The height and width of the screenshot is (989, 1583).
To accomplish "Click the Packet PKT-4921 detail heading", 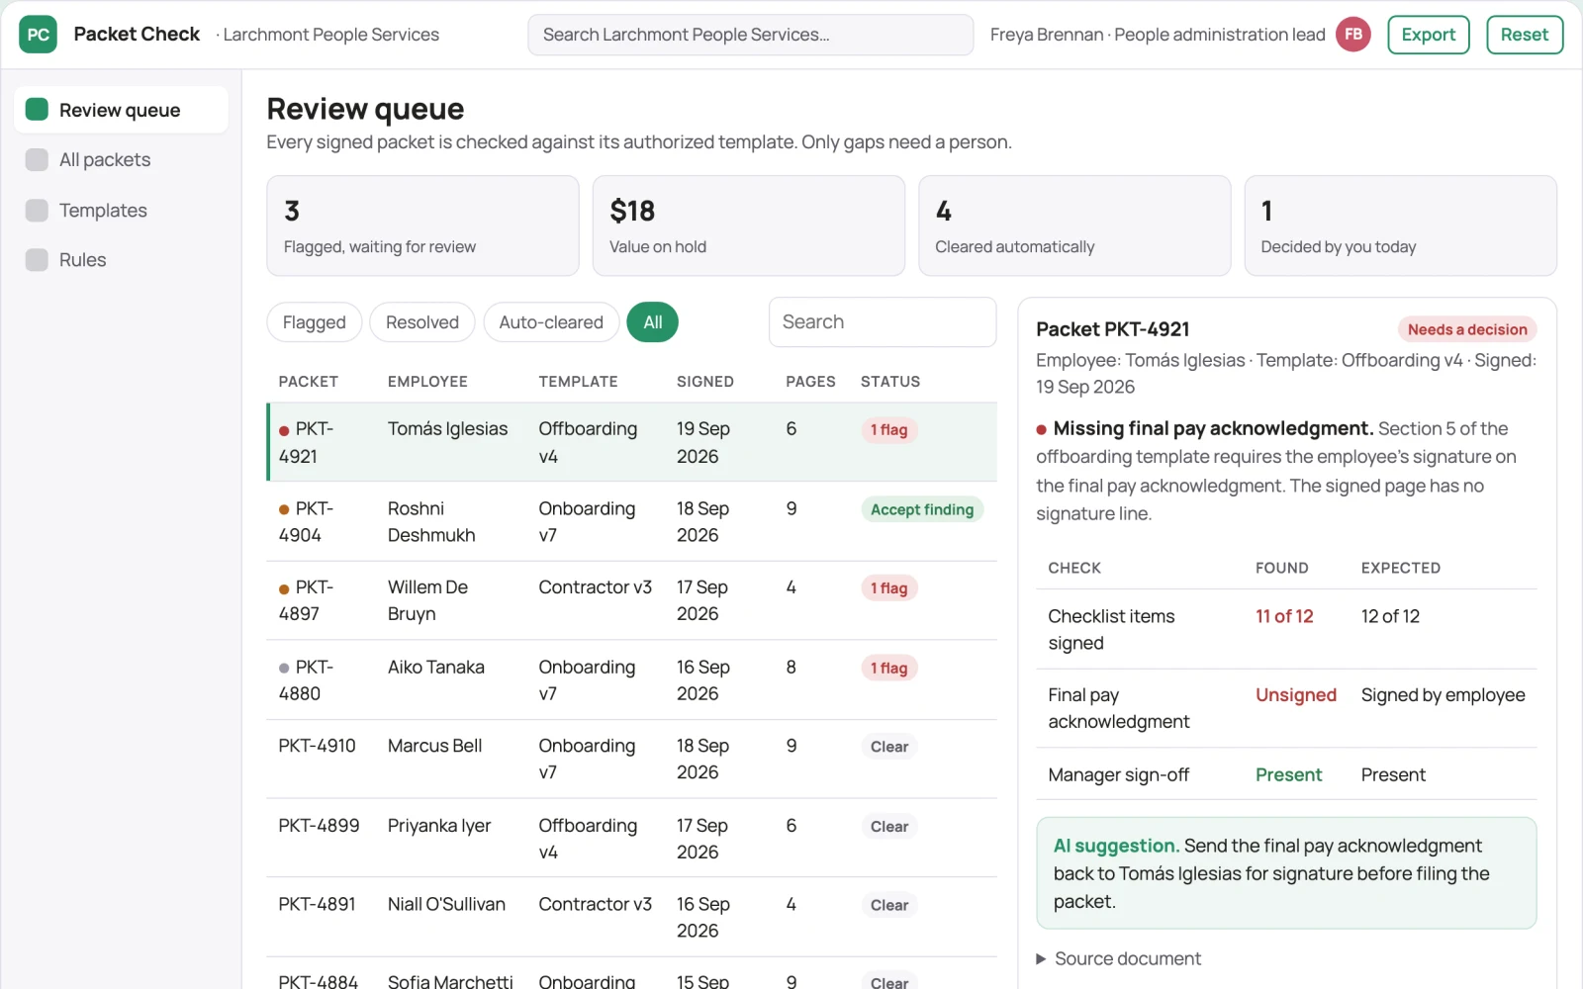I will (1113, 329).
